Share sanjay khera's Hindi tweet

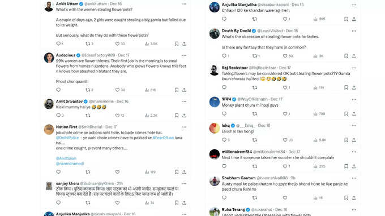click(x=184, y=203)
